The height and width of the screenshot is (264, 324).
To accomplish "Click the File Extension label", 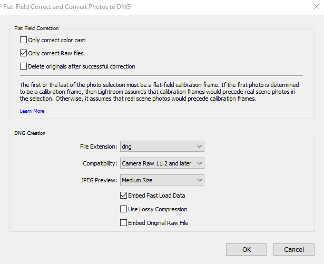I will pyautogui.click(x=99, y=146).
